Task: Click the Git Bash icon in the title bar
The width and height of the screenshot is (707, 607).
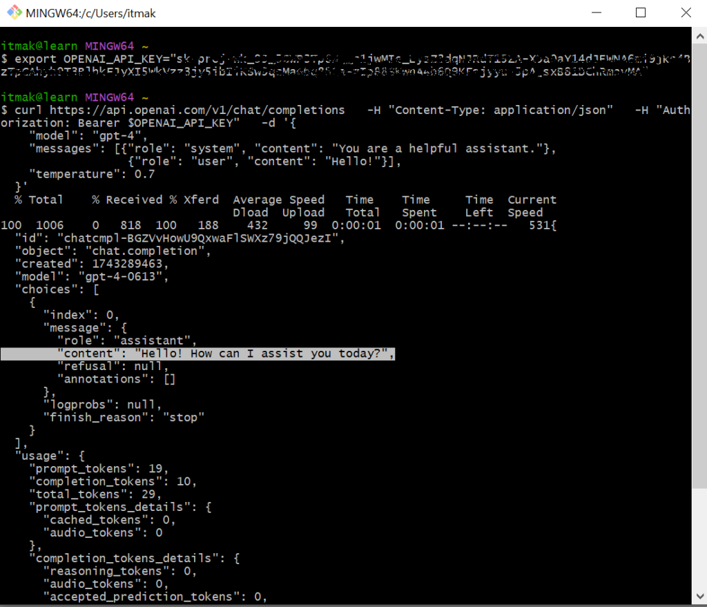Action: [14, 12]
